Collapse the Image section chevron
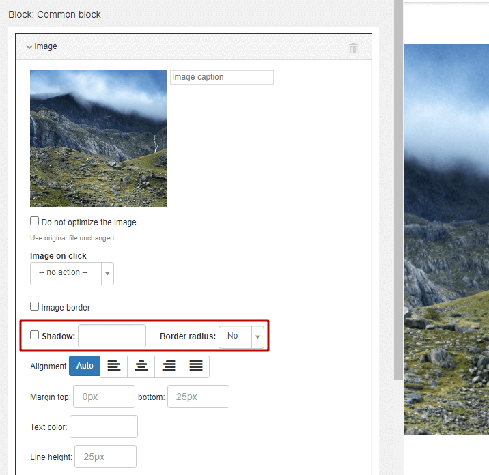489x475 pixels. pyautogui.click(x=29, y=47)
